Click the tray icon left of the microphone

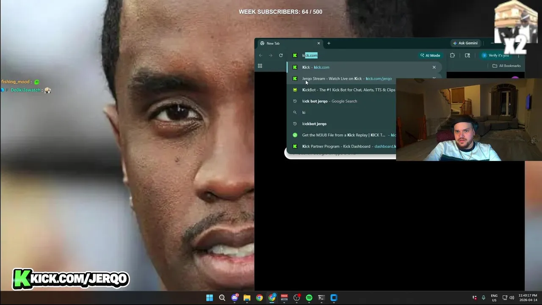click(x=475, y=298)
